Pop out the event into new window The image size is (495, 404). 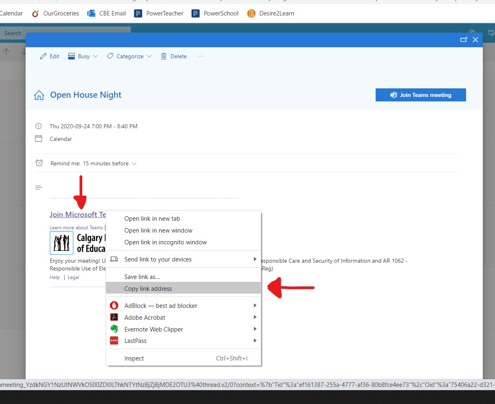[464, 40]
